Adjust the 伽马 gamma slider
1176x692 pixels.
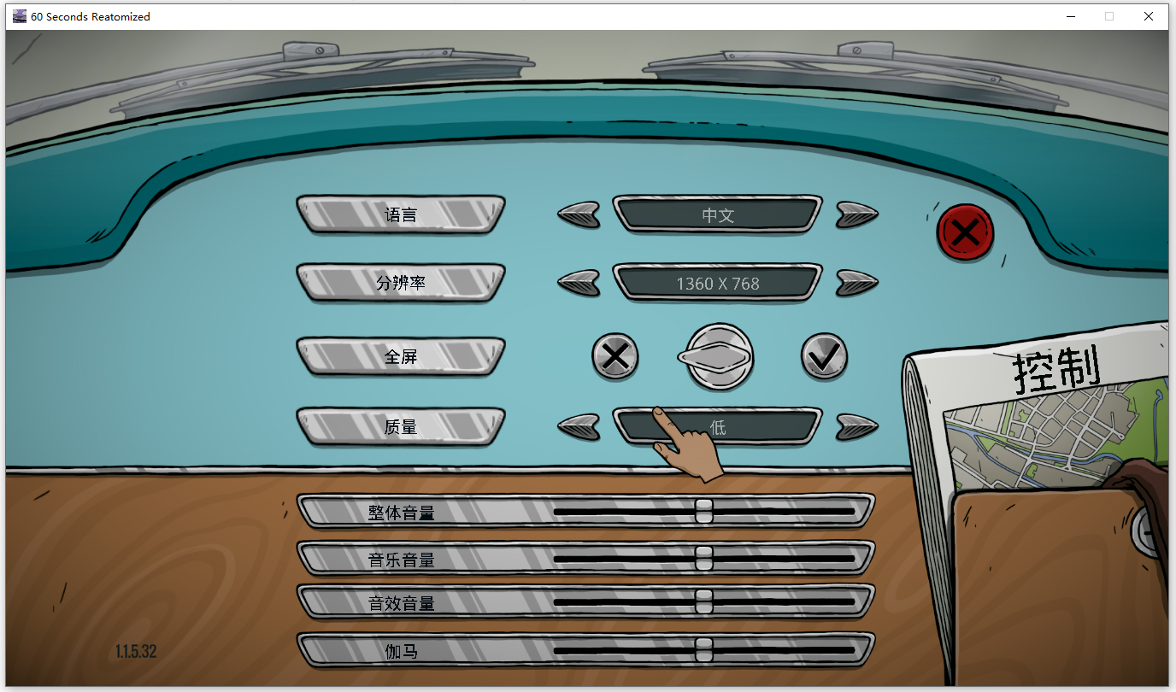coord(703,650)
